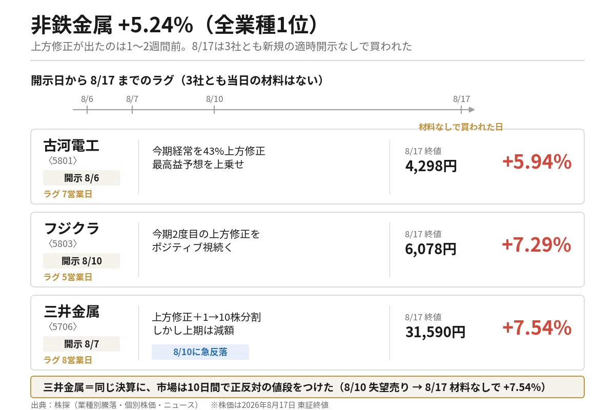
Task: Click the 古河電工 company name
Action: (72, 146)
